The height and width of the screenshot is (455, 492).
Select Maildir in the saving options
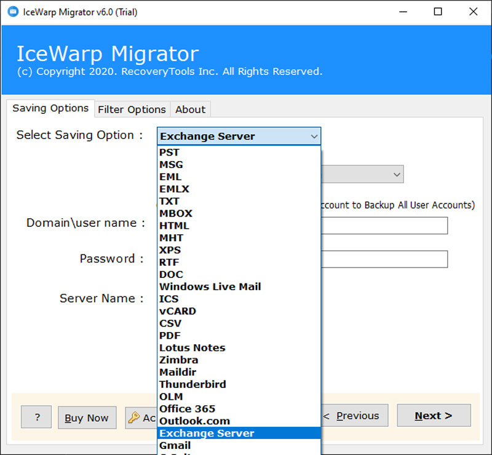point(239,373)
